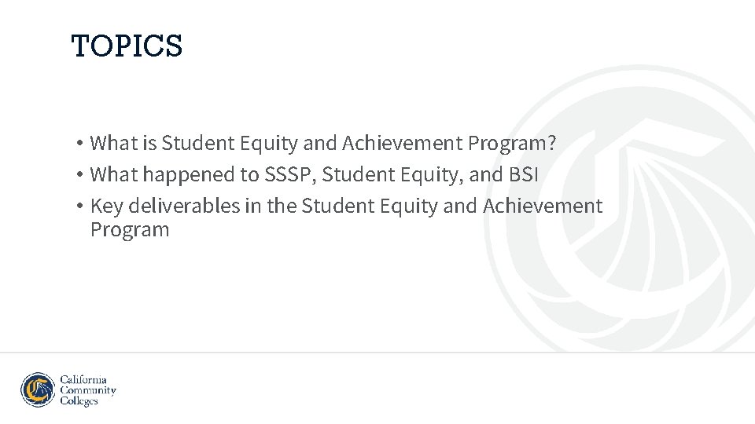Click the 'What is Student Equity' bullet line

point(323,143)
